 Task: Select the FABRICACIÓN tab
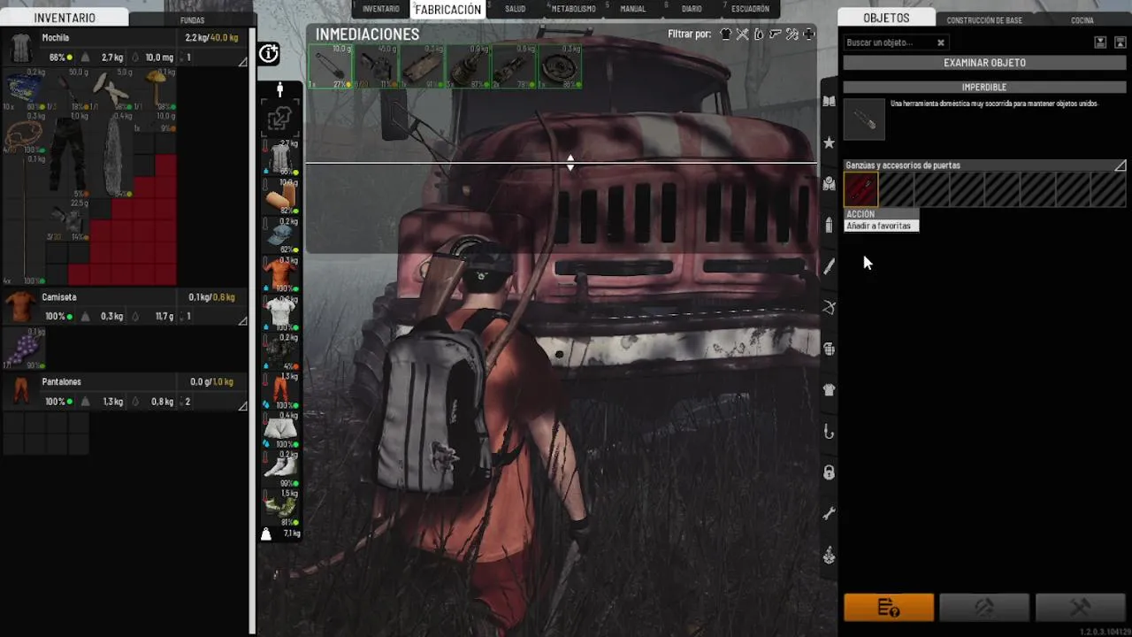[447, 9]
